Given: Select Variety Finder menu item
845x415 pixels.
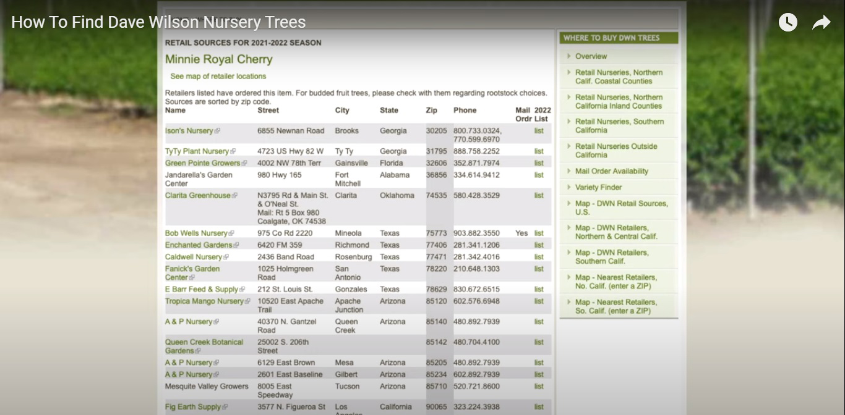Looking at the screenshot, I should (x=598, y=187).
